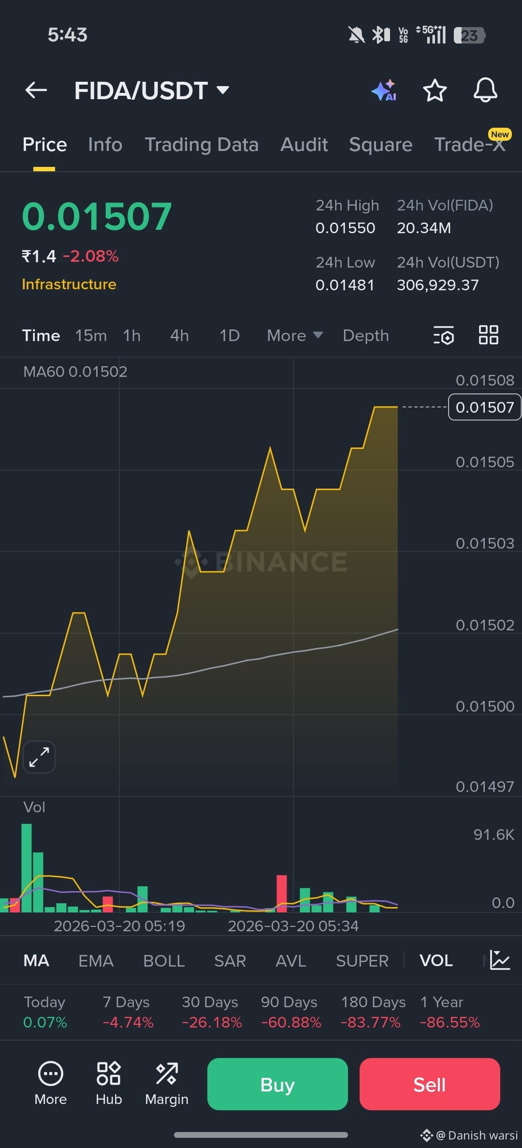522x1148 pixels.
Task: Expand the More intervals dropdown
Action: coord(295,335)
